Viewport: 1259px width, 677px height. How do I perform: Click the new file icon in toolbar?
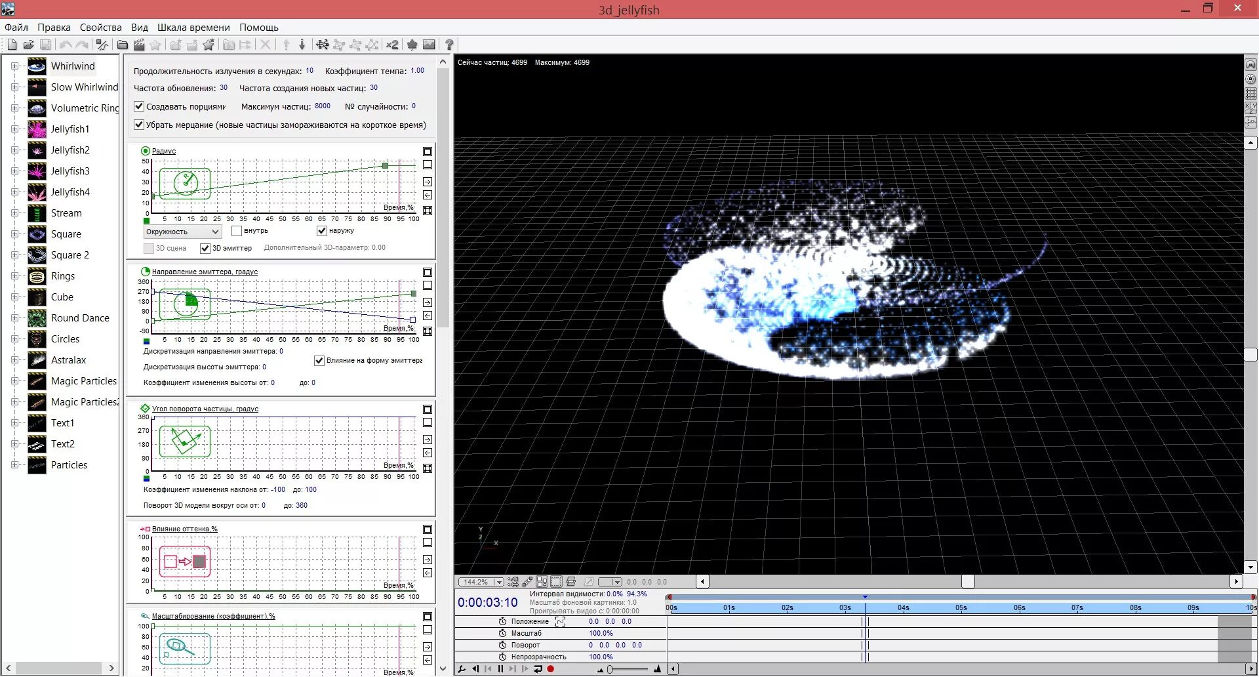tap(12, 45)
